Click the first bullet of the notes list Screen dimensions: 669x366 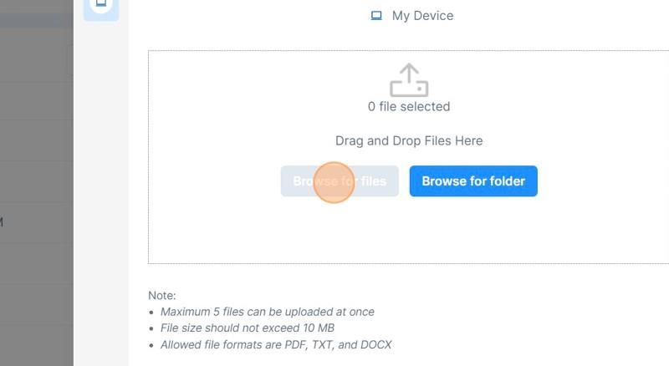151,313
